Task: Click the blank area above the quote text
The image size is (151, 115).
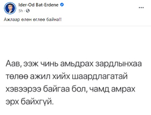Action: (x=75, y=43)
